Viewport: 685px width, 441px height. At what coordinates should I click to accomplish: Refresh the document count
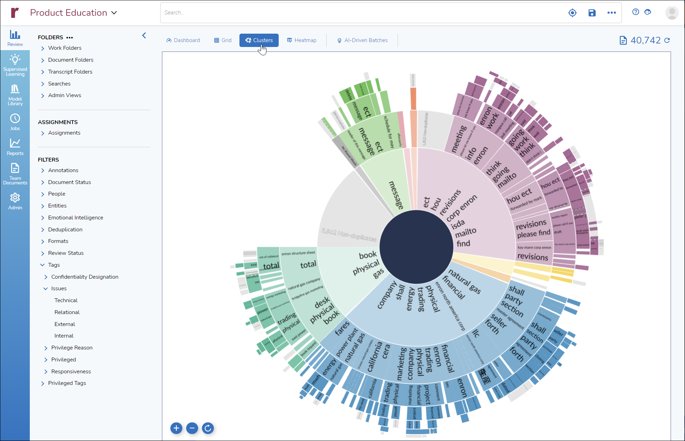[667, 40]
